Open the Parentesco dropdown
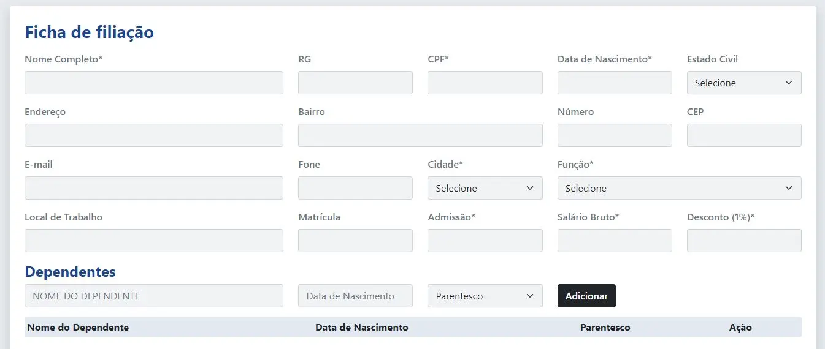The height and width of the screenshot is (349, 825). pyautogui.click(x=485, y=296)
